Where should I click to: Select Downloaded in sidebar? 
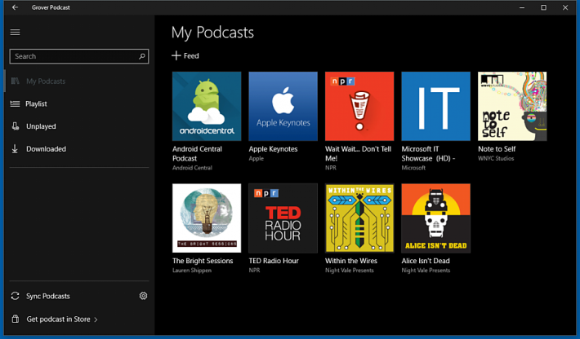coord(46,149)
